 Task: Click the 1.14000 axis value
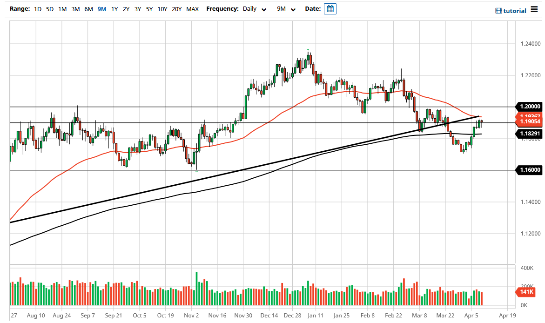531,202
